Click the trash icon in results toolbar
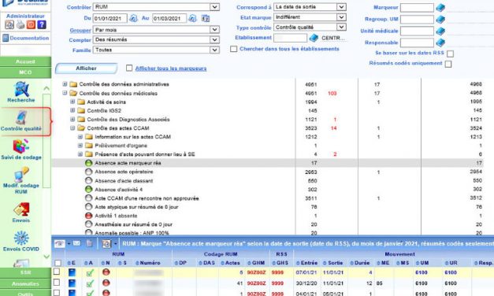Image resolution: width=494 pixels, height=296 pixels. coord(90,243)
